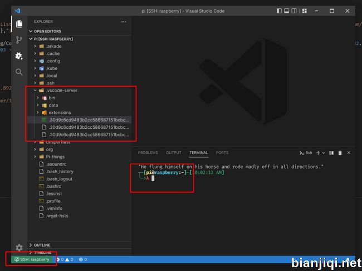
Task: Collapse the .vscode-server folder
Action: pyautogui.click(x=80, y=91)
